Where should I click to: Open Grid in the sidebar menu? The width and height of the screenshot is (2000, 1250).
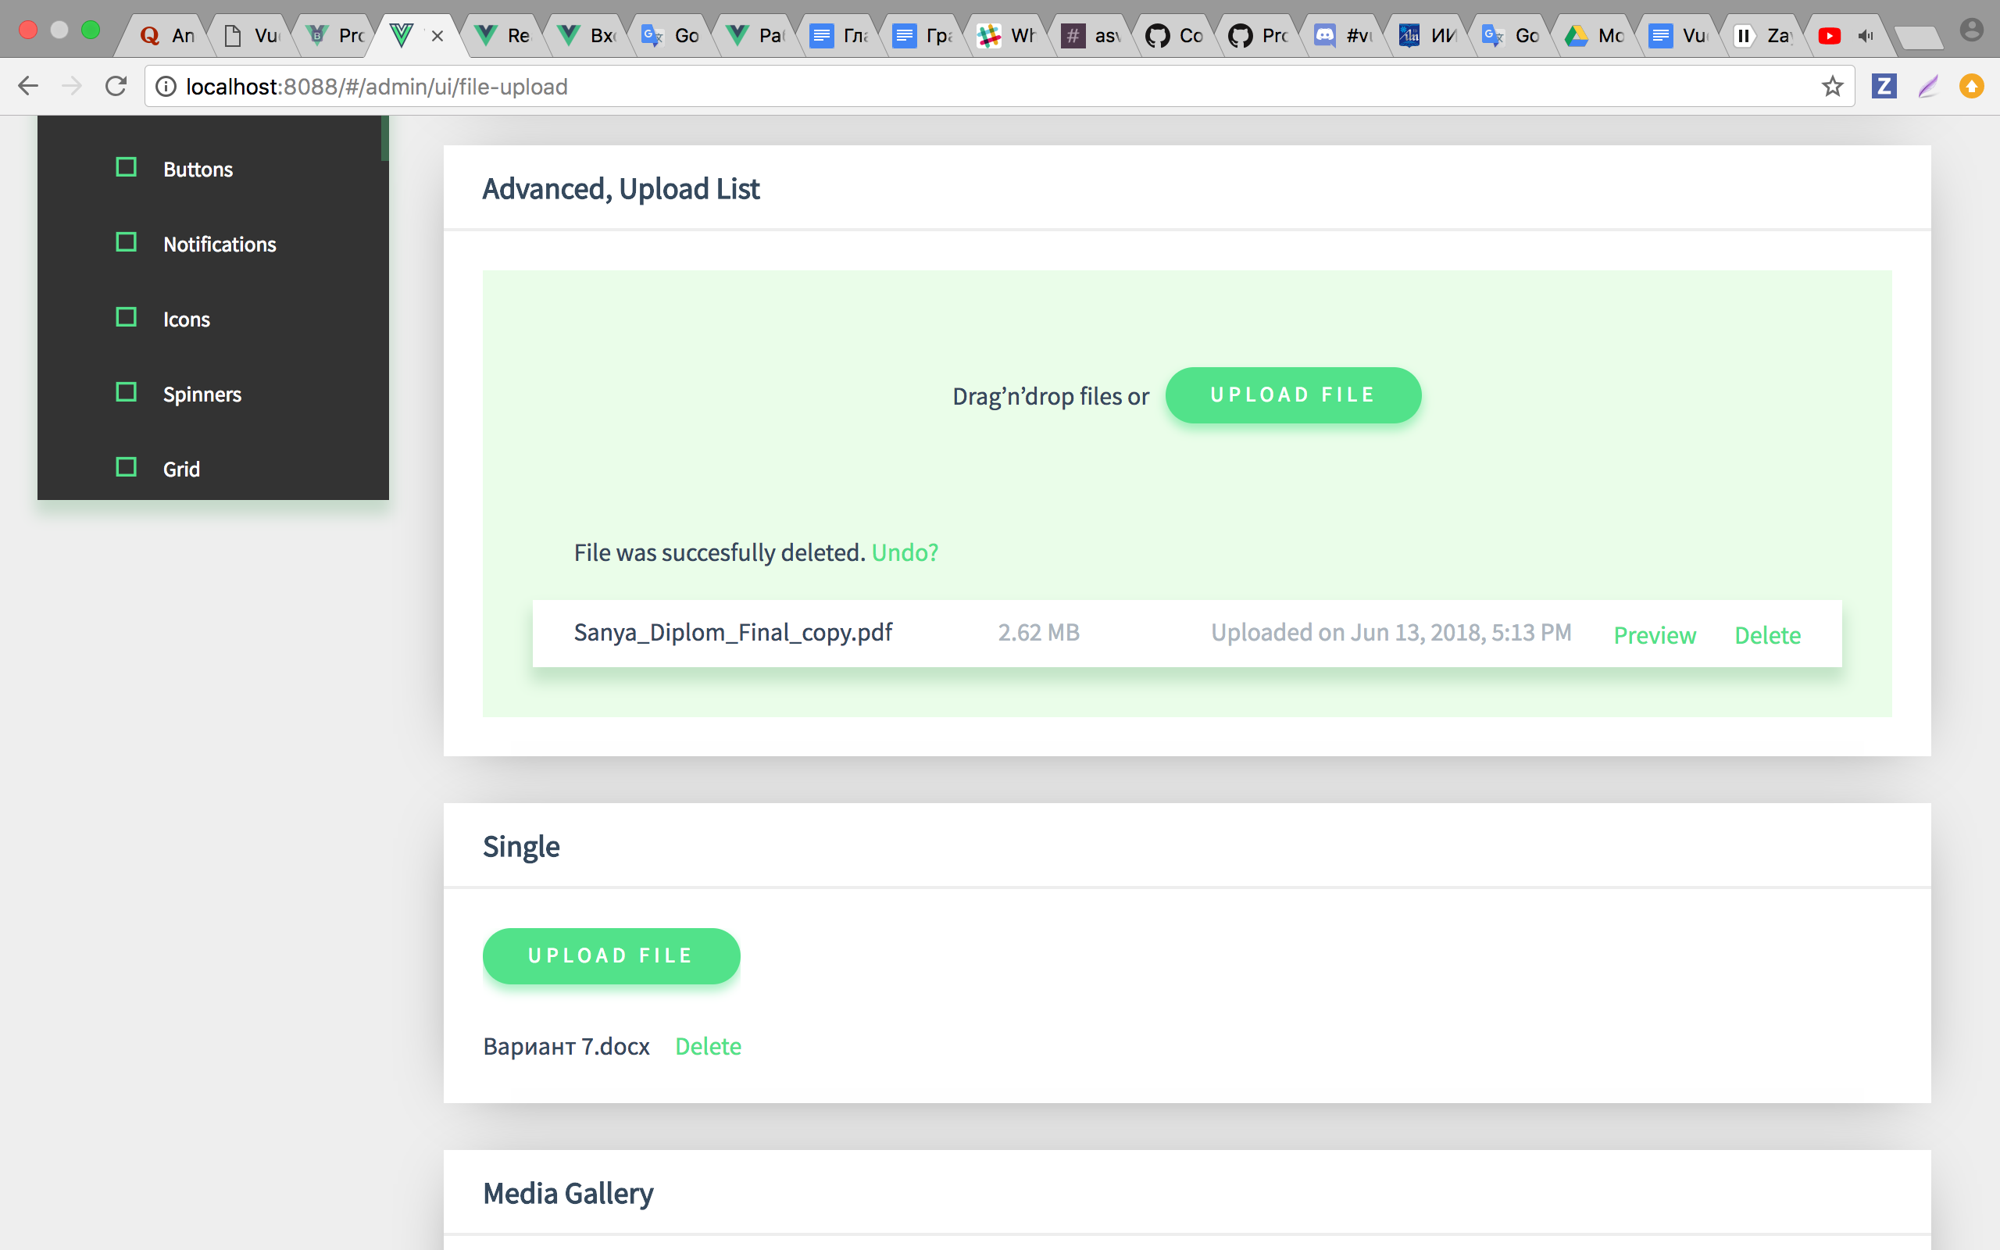[181, 470]
